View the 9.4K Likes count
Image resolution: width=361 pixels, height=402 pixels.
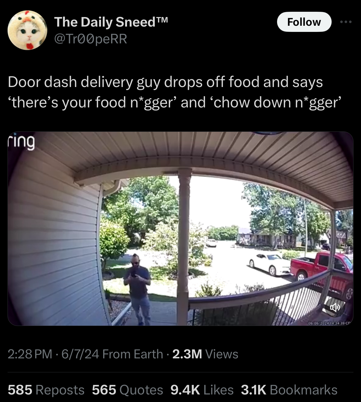tap(202, 390)
